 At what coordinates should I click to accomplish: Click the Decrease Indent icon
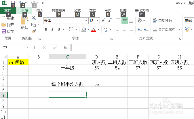[x=140, y=29]
